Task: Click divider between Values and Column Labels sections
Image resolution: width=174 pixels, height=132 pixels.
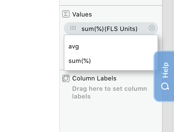Action: [x=62, y=70]
